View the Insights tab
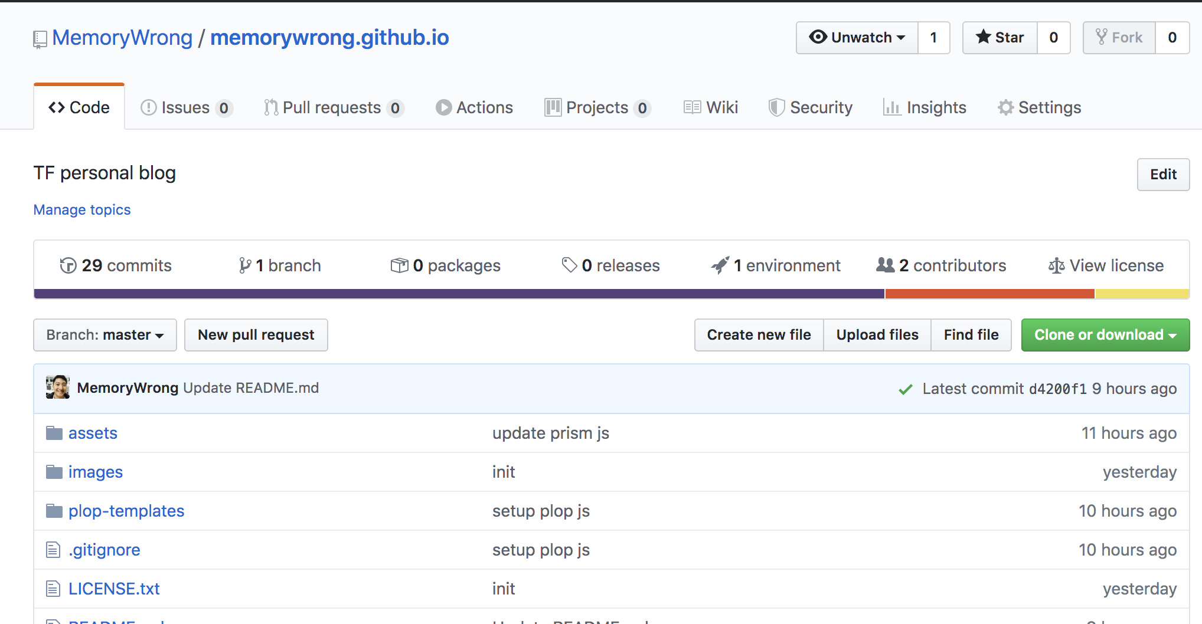The width and height of the screenshot is (1202, 624). click(x=925, y=107)
